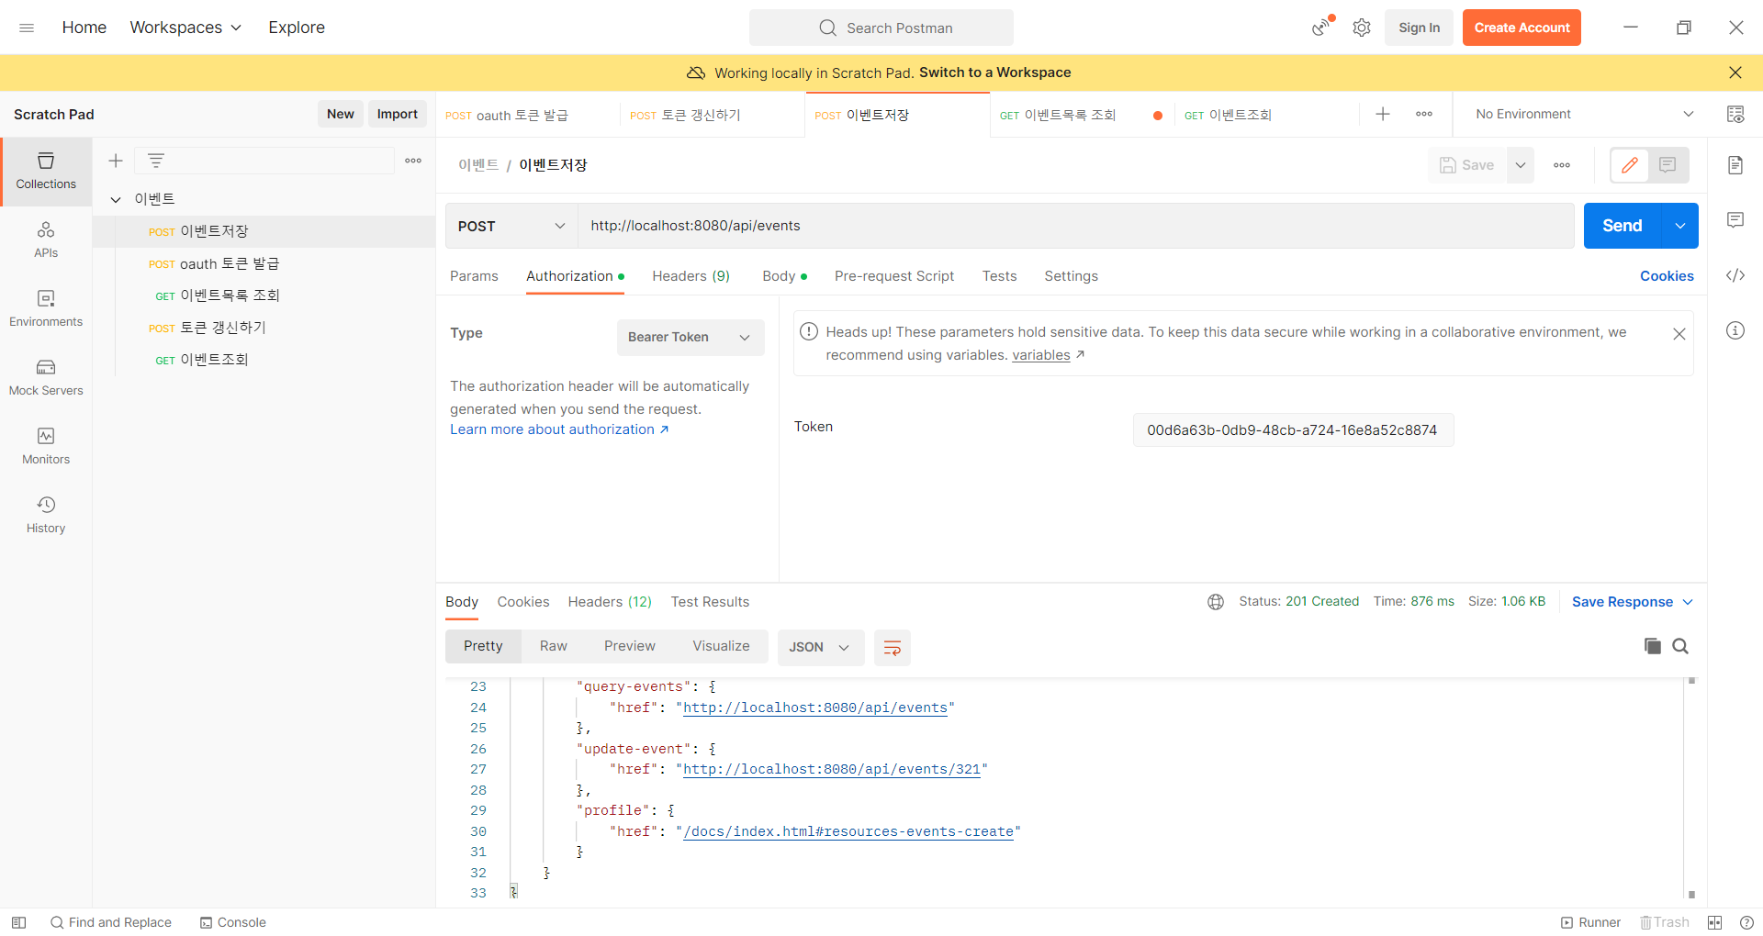
Task: Show response in Raw view
Action: tap(554, 646)
